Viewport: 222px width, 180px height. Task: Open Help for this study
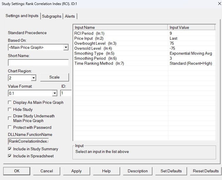(107, 171)
